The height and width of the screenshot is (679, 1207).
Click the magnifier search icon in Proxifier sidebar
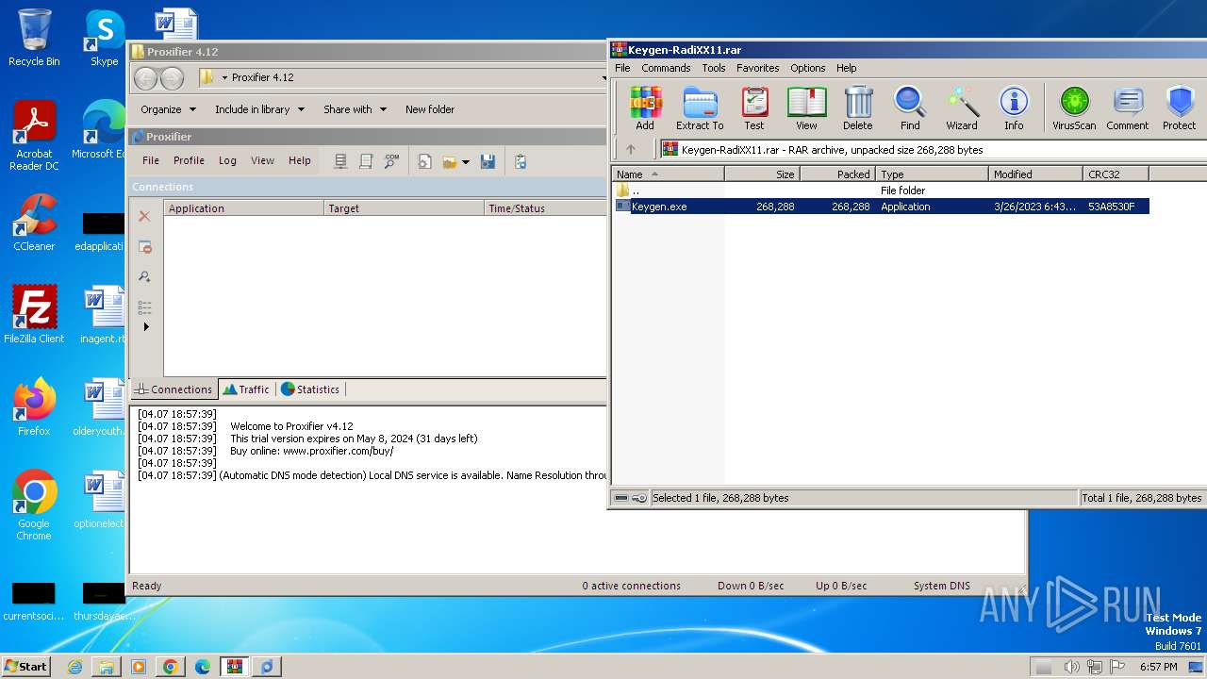click(x=144, y=276)
